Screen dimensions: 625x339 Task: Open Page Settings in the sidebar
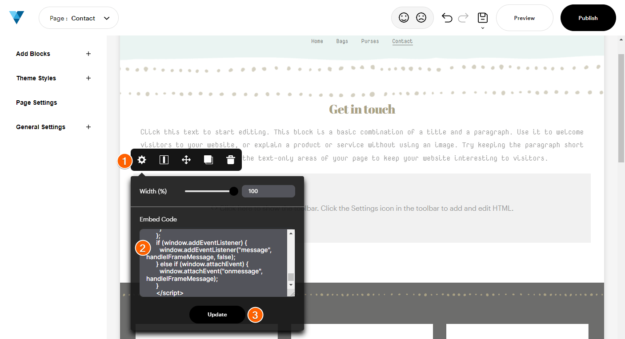36,102
